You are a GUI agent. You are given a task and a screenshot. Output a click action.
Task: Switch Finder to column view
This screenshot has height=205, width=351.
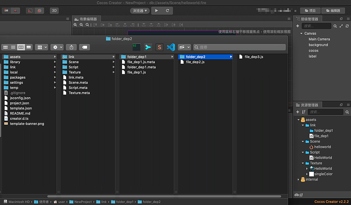pyautogui.click(x=21, y=47)
